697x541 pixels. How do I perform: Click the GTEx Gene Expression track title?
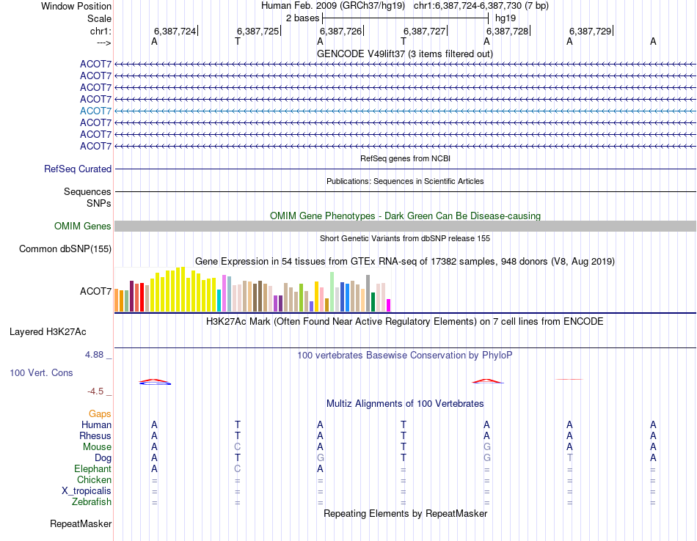click(x=405, y=262)
